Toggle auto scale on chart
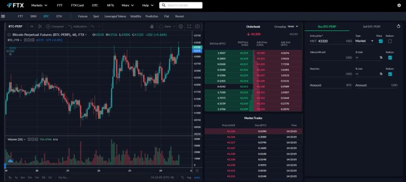 click(x=197, y=177)
